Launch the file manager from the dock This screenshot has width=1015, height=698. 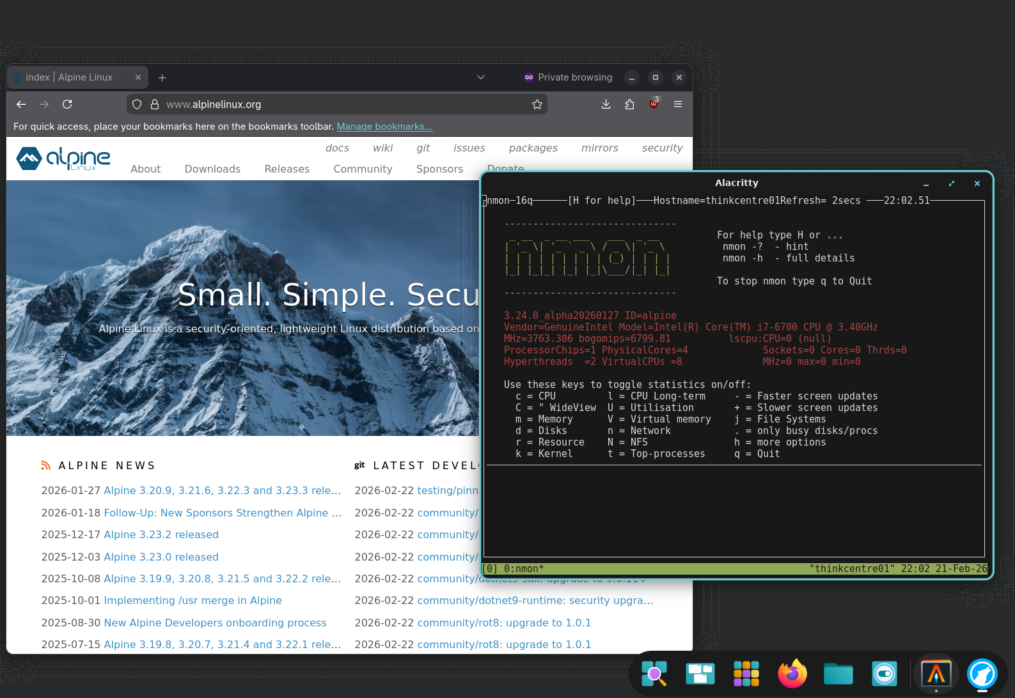point(838,674)
